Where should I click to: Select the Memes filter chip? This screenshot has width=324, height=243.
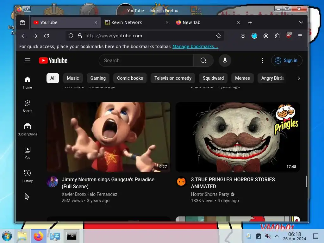click(242, 78)
